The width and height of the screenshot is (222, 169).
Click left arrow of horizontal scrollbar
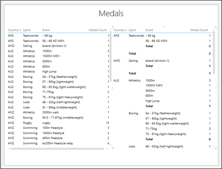[9, 149]
